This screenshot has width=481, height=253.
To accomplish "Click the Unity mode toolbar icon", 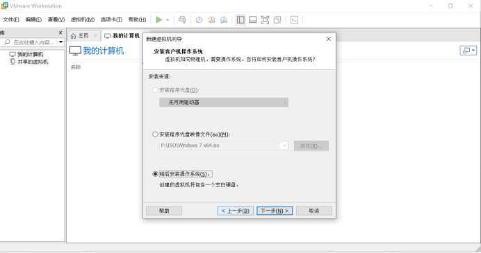I will click(277, 20).
